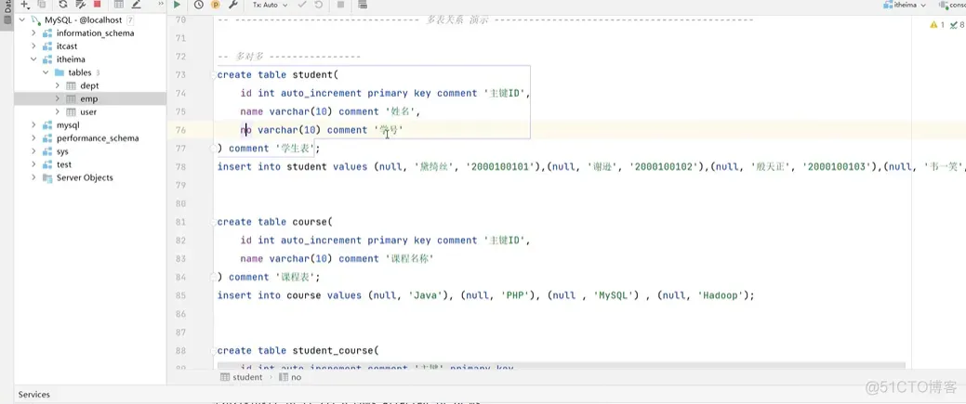Click the warning count indicator
The height and width of the screenshot is (404, 966).
point(937,25)
